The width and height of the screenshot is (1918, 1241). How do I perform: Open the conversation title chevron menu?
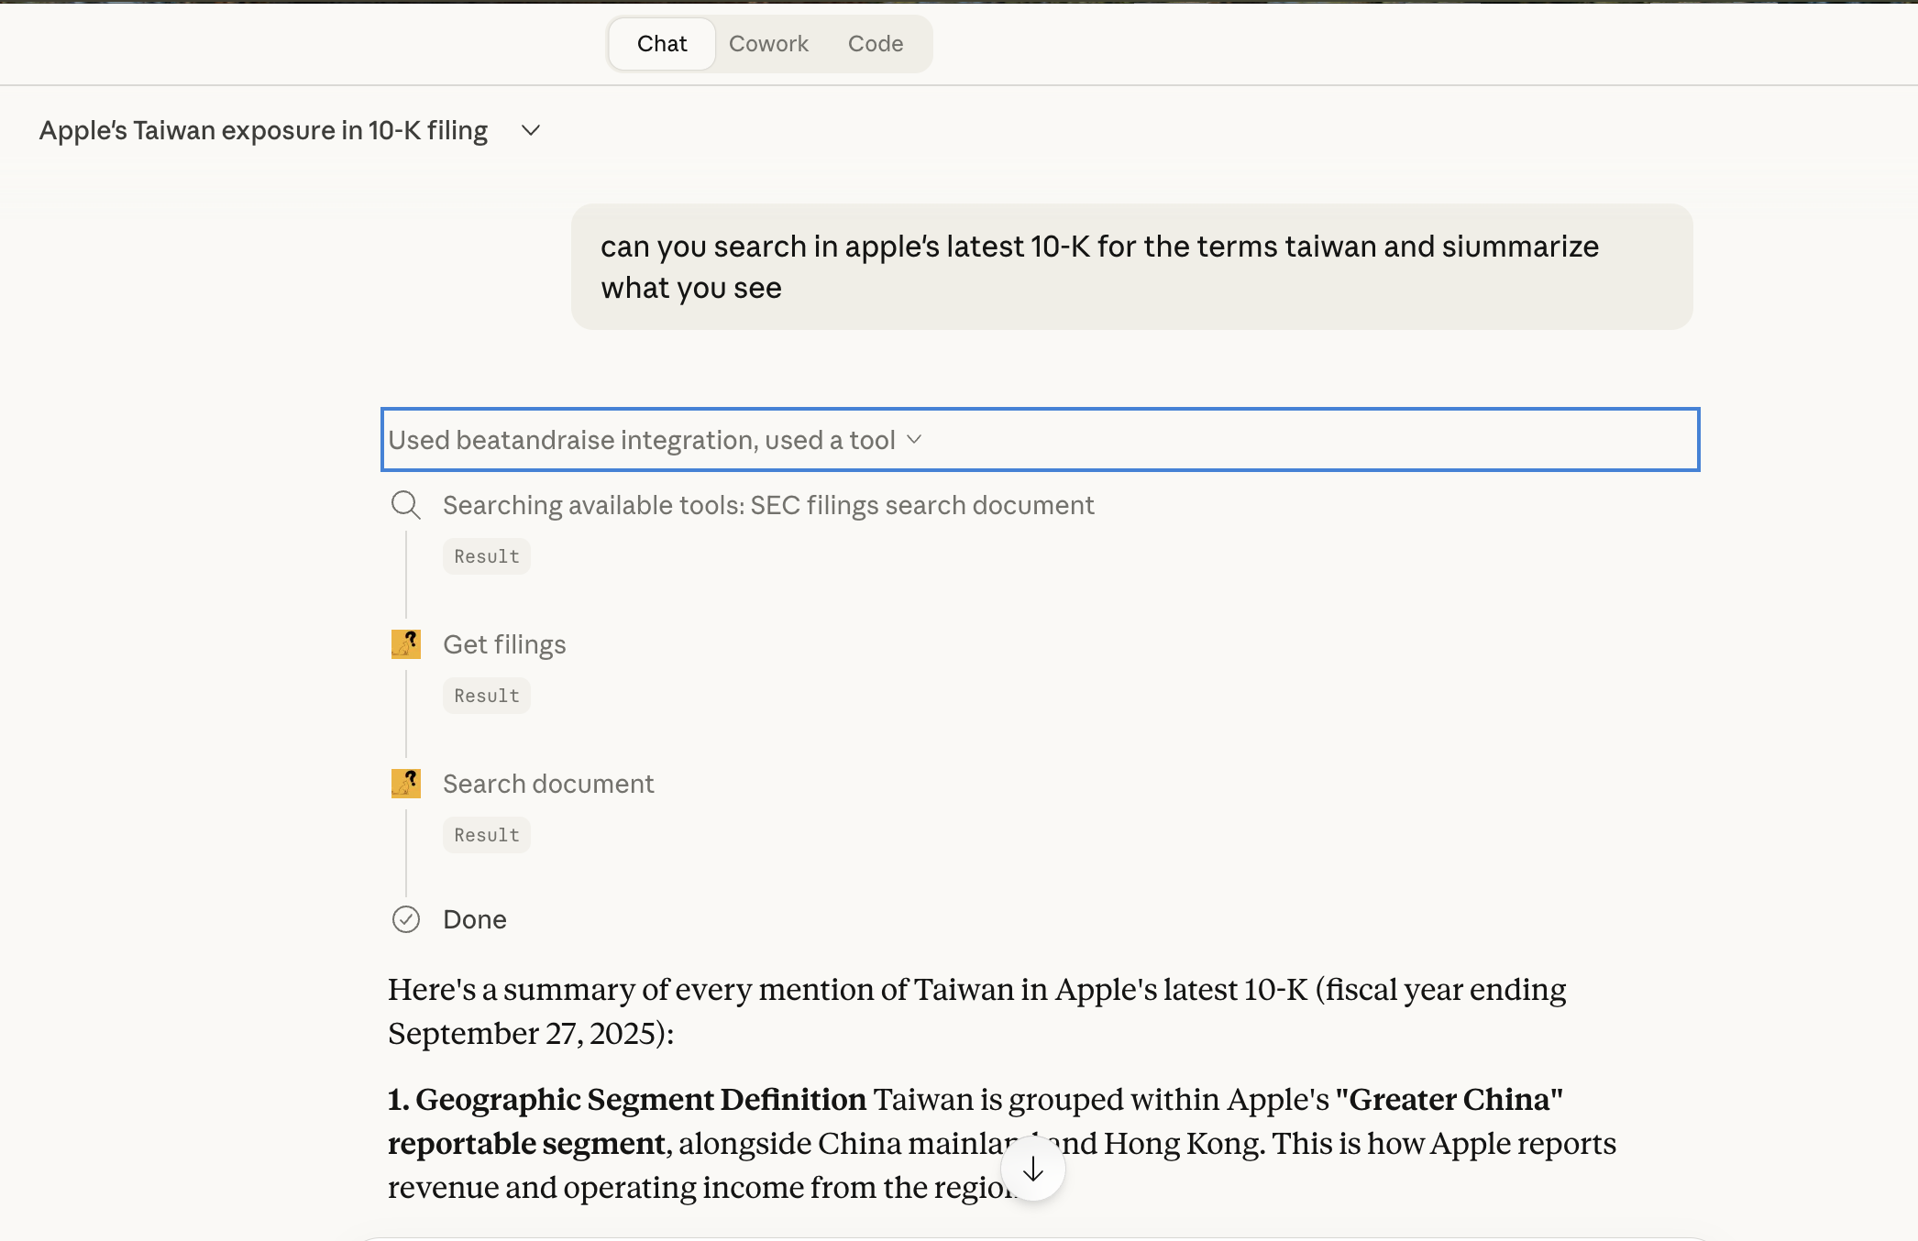click(x=530, y=131)
